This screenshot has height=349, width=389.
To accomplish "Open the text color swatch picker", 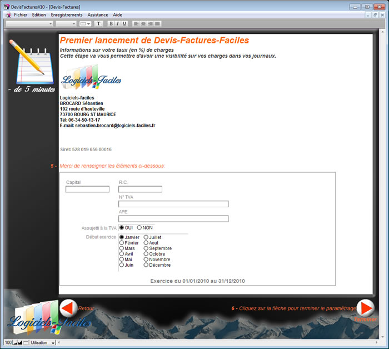I will point(85,24).
